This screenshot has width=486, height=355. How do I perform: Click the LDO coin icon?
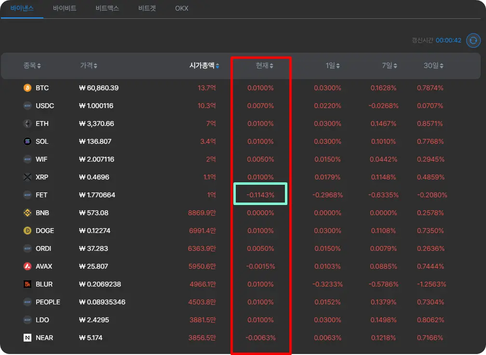pyautogui.click(x=27, y=320)
